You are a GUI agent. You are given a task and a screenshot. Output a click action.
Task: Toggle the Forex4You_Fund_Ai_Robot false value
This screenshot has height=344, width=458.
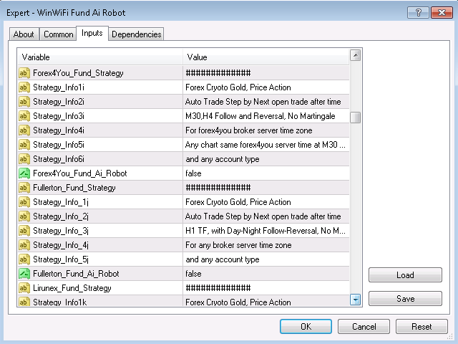tap(266, 173)
